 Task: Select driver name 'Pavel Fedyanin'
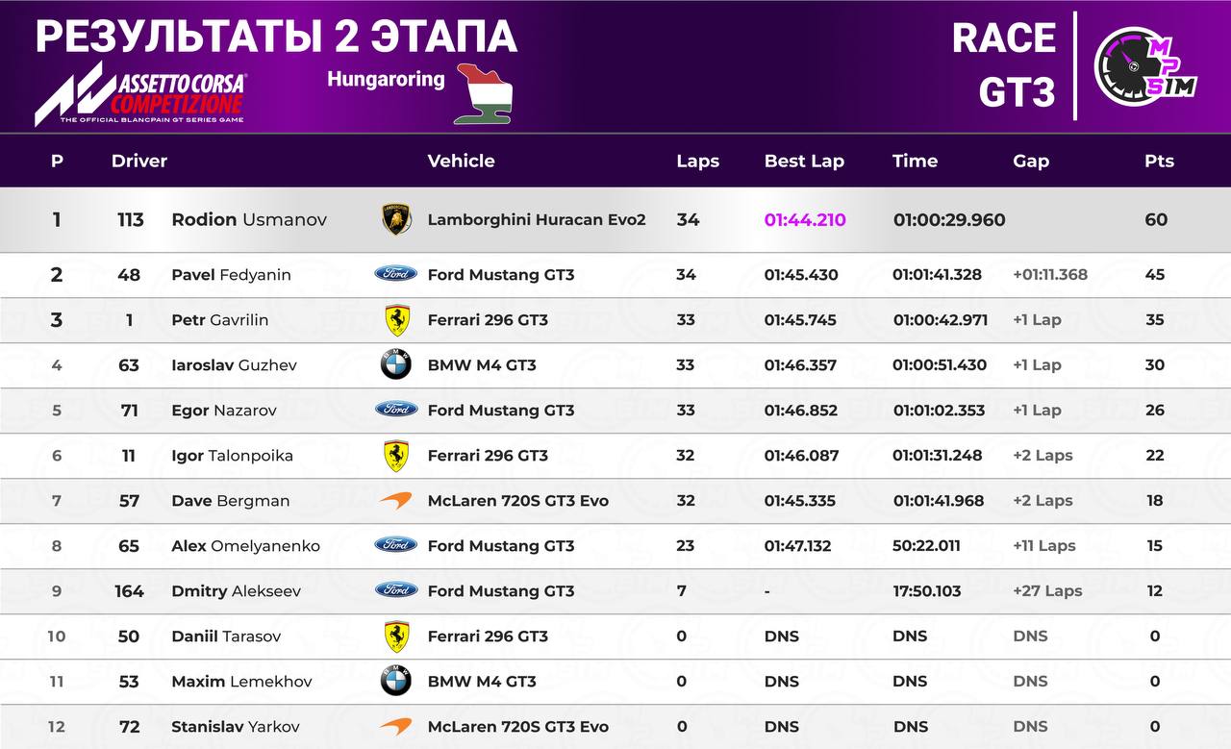coord(231,275)
